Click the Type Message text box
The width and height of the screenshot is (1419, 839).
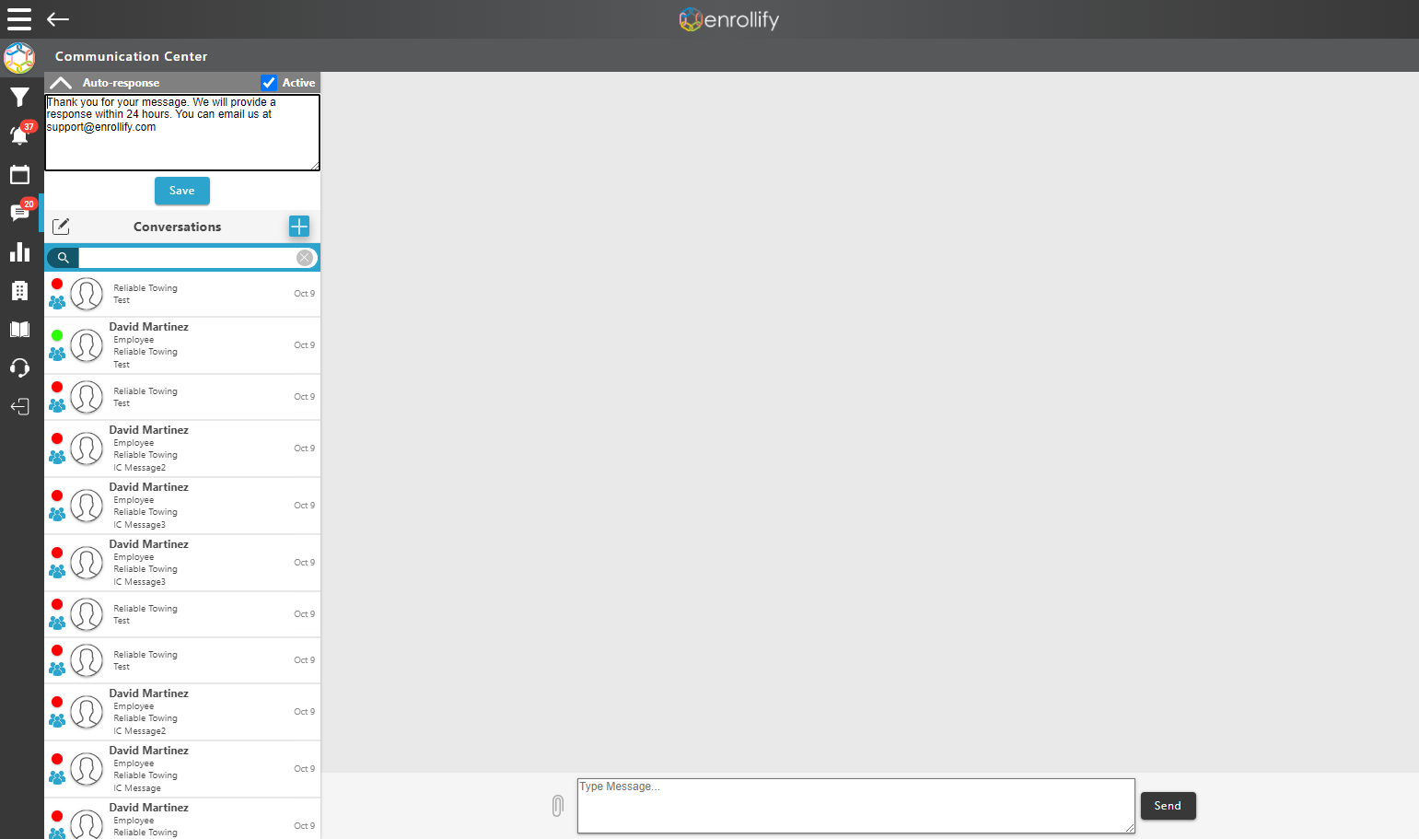click(856, 806)
